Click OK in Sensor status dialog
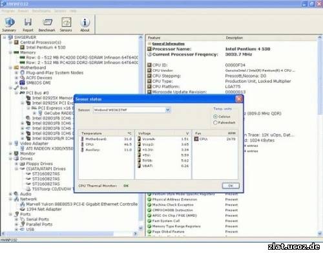The height and width of the screenshot is (253, 323). click(231, 186)
